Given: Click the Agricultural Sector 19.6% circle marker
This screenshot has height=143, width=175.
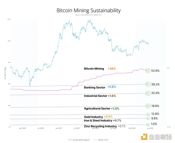Looking at the screenshot, I should (148, 106).
